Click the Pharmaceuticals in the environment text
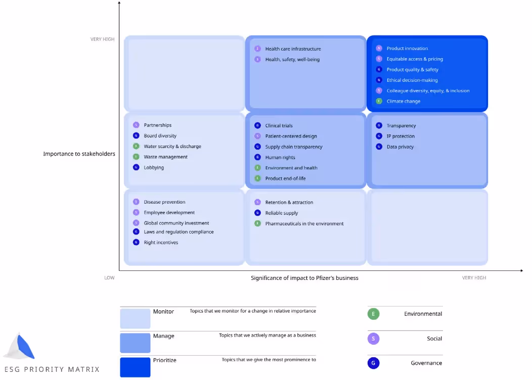This screenshot has width=532, height=380. pos(304,223)
